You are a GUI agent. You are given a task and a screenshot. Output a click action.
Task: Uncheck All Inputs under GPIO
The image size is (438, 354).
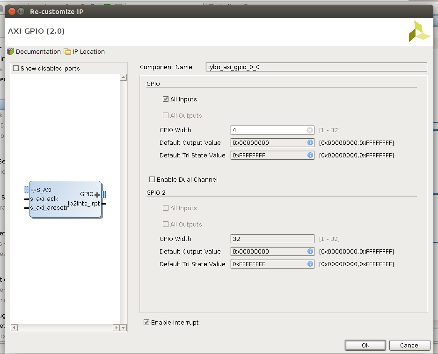166,99
